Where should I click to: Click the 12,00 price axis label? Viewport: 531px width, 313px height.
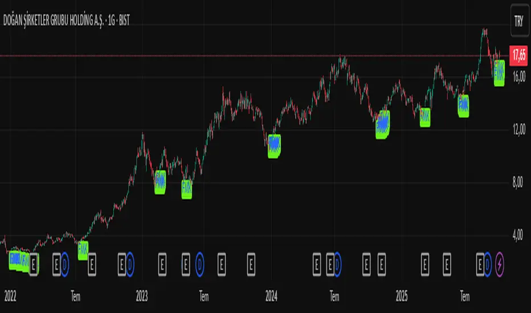coord(519,129)
